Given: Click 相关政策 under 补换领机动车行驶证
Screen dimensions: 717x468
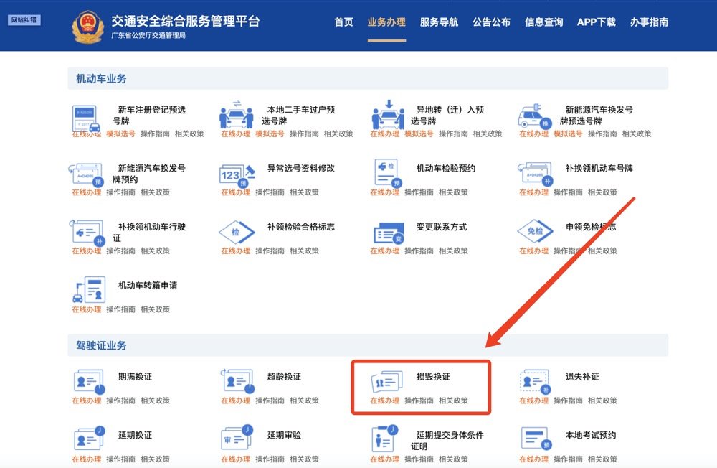Looking at the screenshot, I should click(155, 251).
